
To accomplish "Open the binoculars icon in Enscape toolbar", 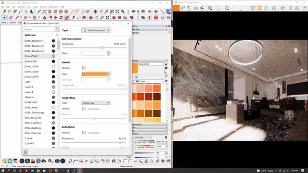I will [196, 8].
